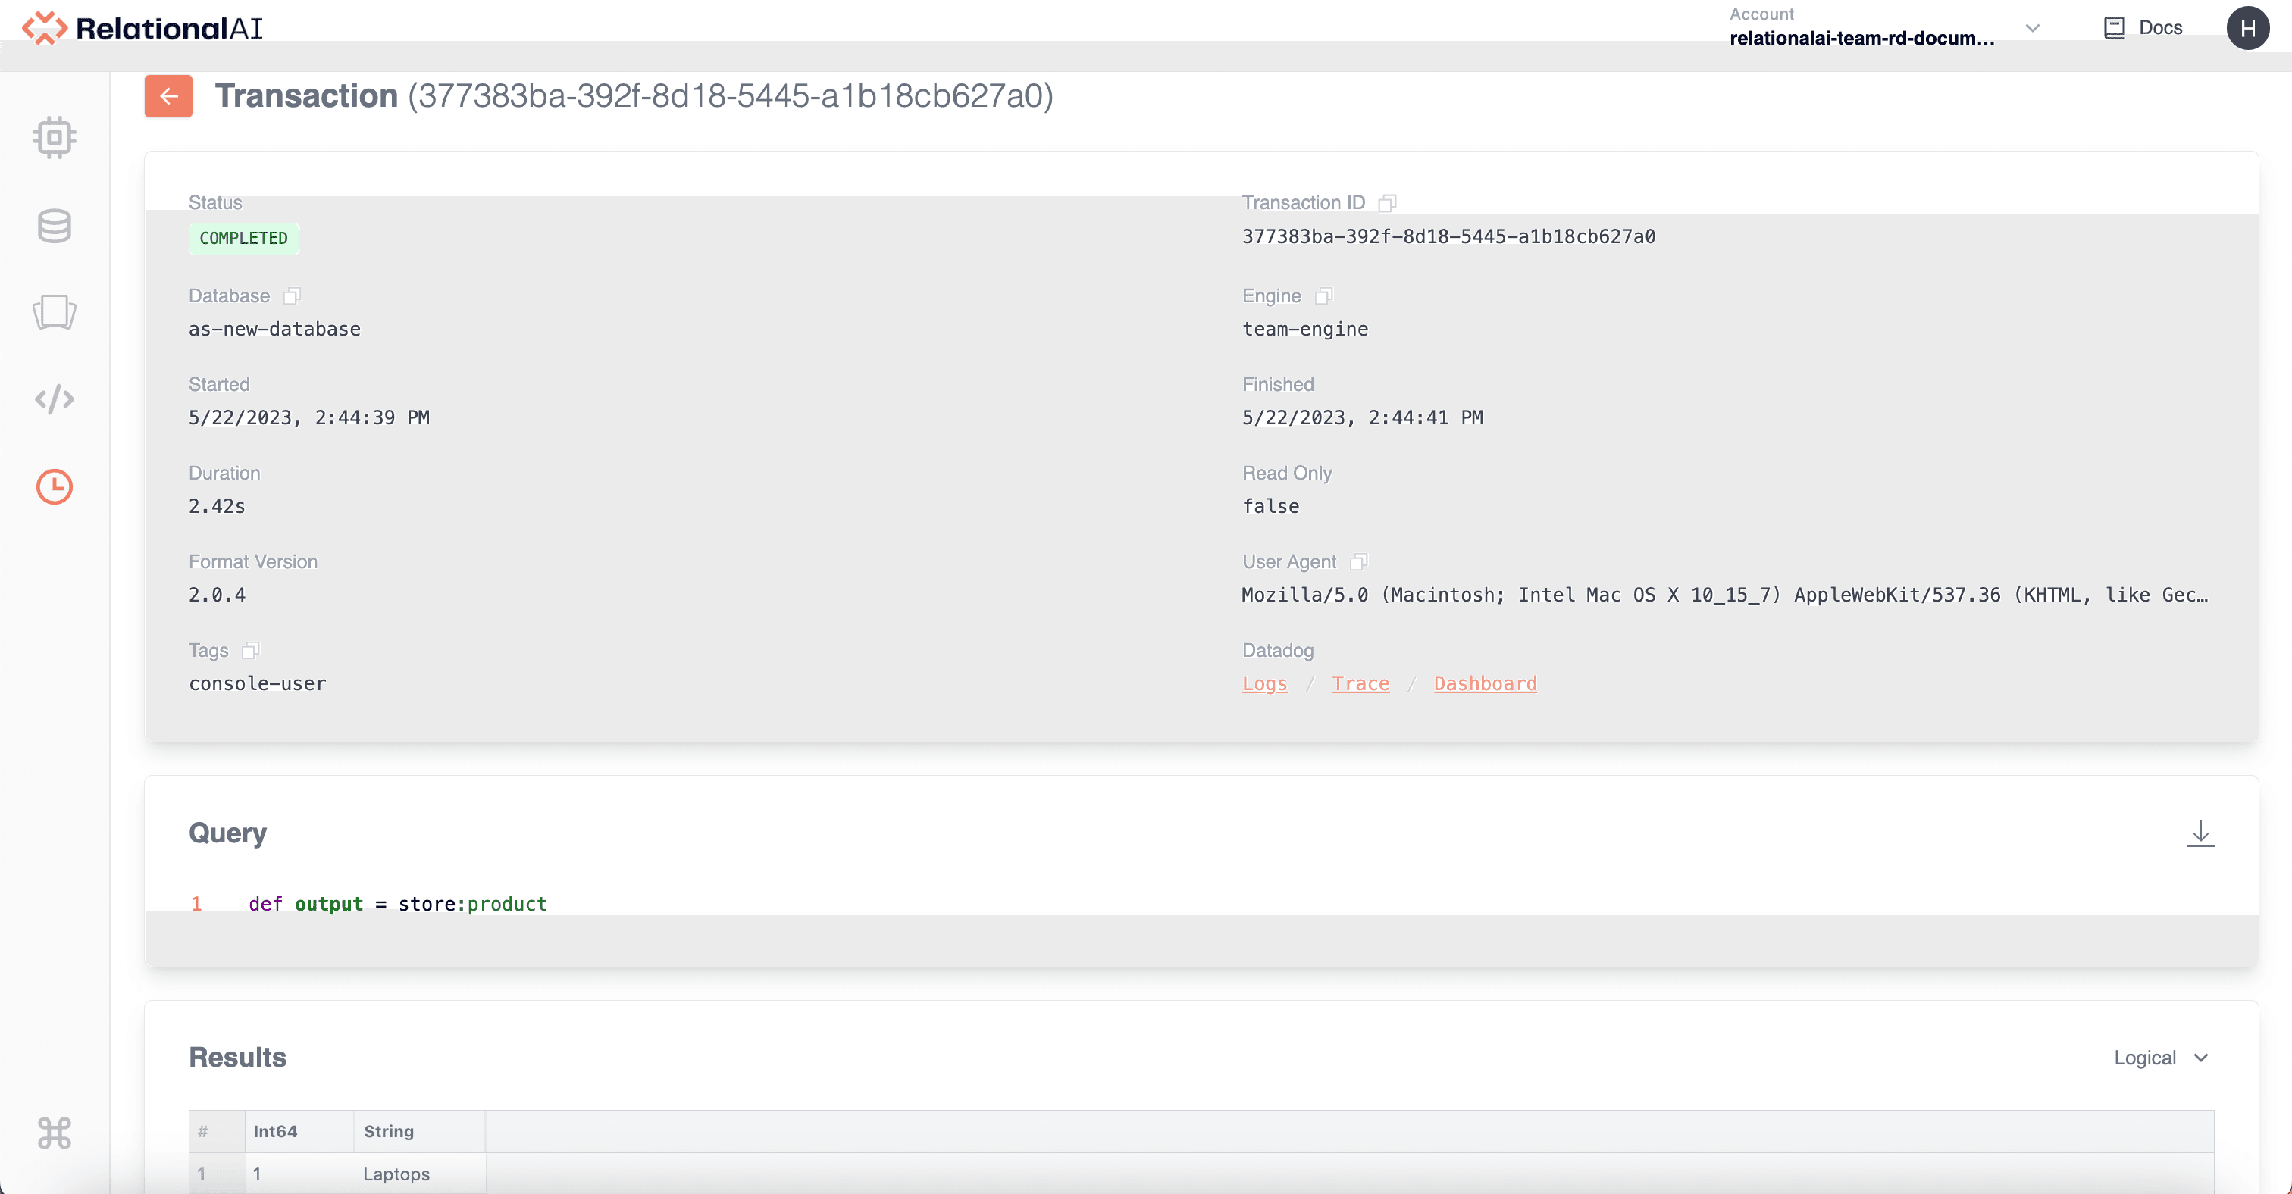Click the Engine copy icon

[1320, 295]
